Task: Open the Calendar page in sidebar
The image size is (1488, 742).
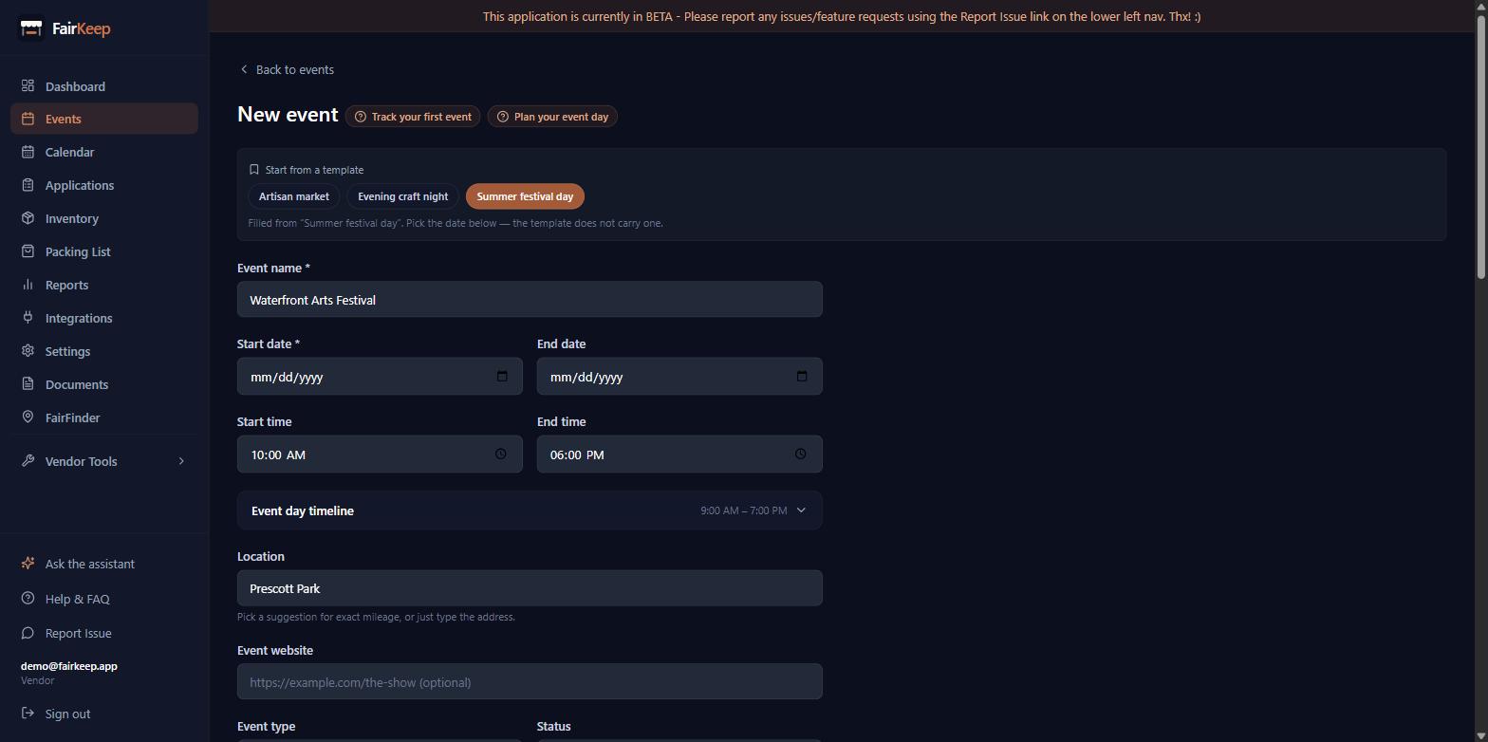Action: pos(104,152)
